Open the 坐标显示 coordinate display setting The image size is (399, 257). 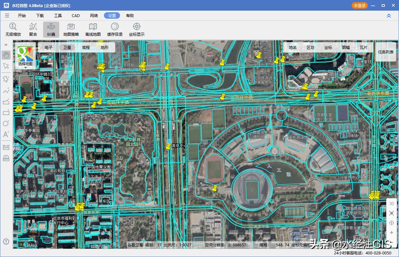click(x=137, y=30)
